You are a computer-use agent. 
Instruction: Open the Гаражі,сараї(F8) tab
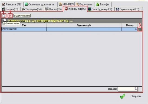click(128, 9)
